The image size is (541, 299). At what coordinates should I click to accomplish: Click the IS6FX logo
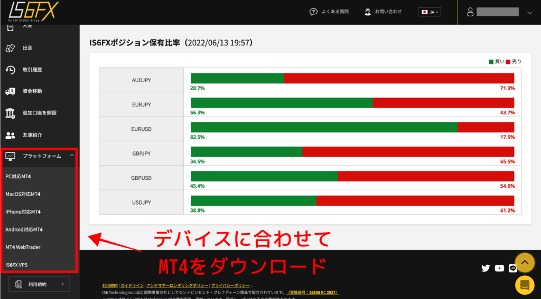pos(33,12)
